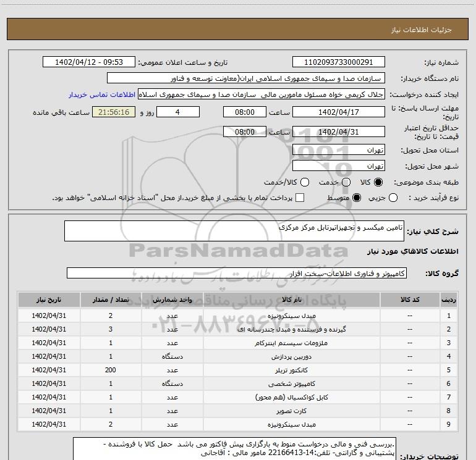This screenshot has width=476, height=460.
Task: Select item دوربین پردازش
Action: coord(291,357)
